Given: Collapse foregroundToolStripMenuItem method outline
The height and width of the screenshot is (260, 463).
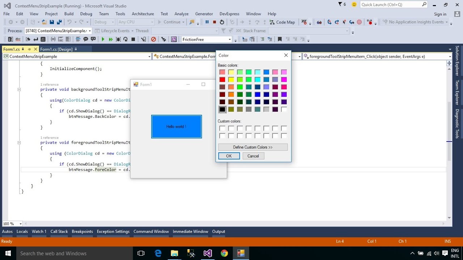Looking at the screenshot, I should pos(19,143).
